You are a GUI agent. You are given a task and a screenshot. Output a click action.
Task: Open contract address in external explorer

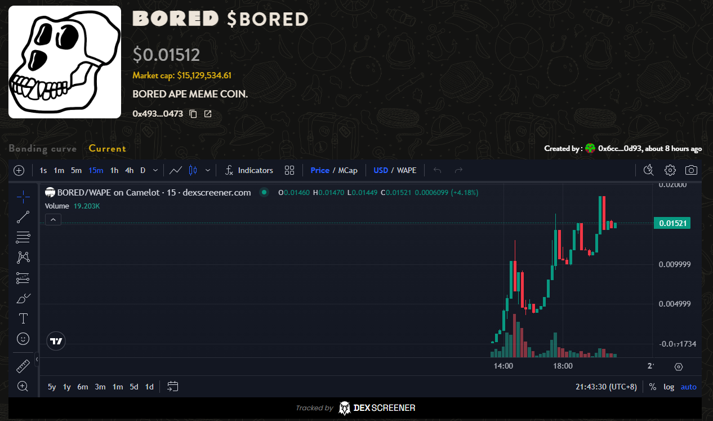point(208,114)
